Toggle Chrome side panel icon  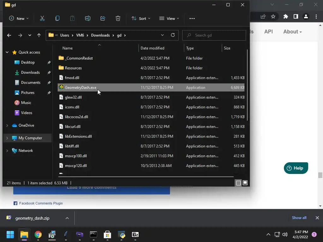pos(296,16)
